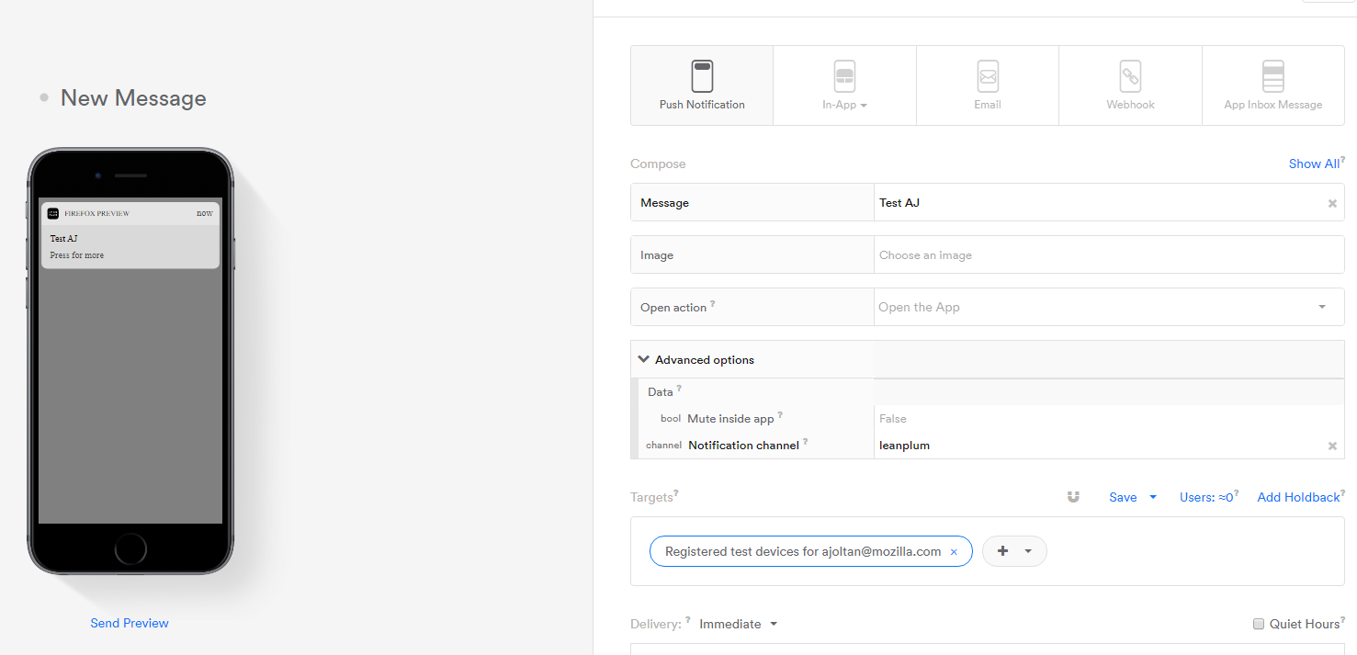Click the Show All link
The width and height of the screenshot is (1357, 655).
click(x=1314, y=164)
